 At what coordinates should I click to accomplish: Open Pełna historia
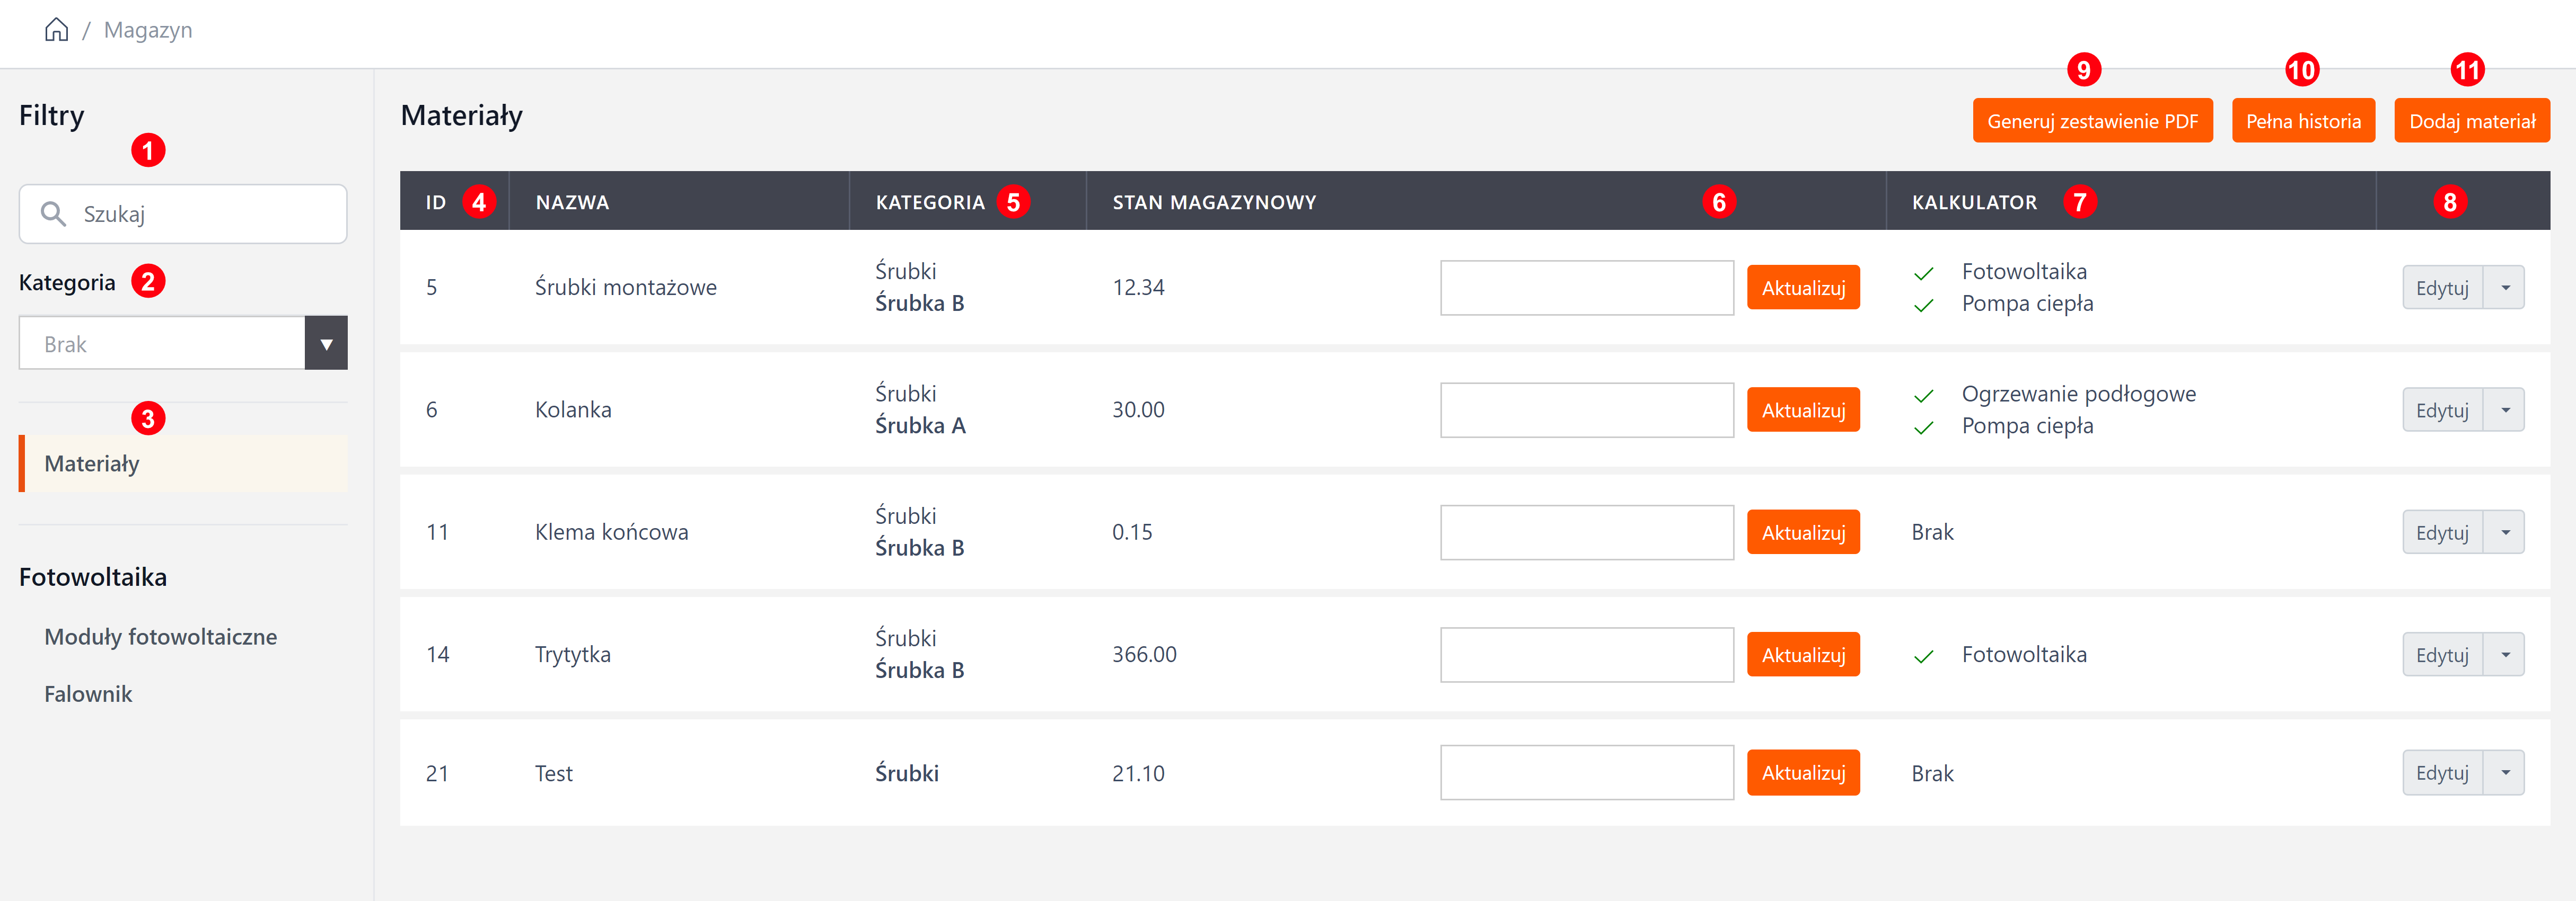click(x=2302, y=121)
